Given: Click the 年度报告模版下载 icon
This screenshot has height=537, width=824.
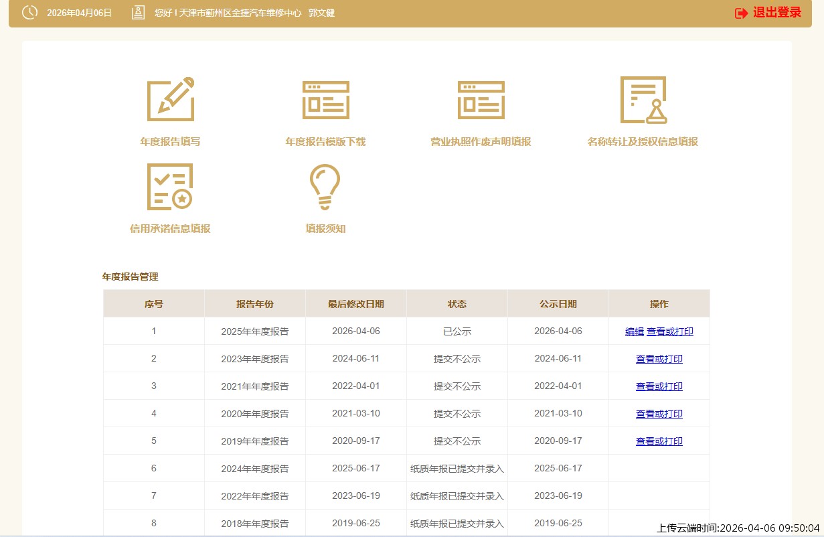Looking at the screenshot, I should [x=325, y=100].
